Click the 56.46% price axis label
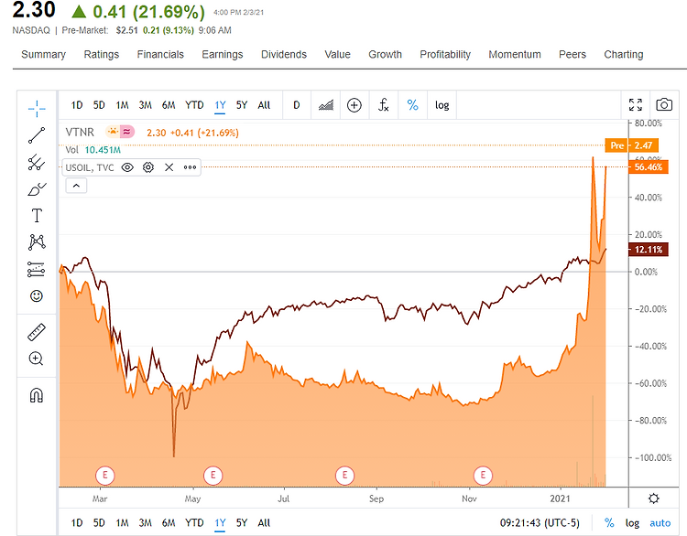This screenshot has width=687, height=536. click(649, 166)
